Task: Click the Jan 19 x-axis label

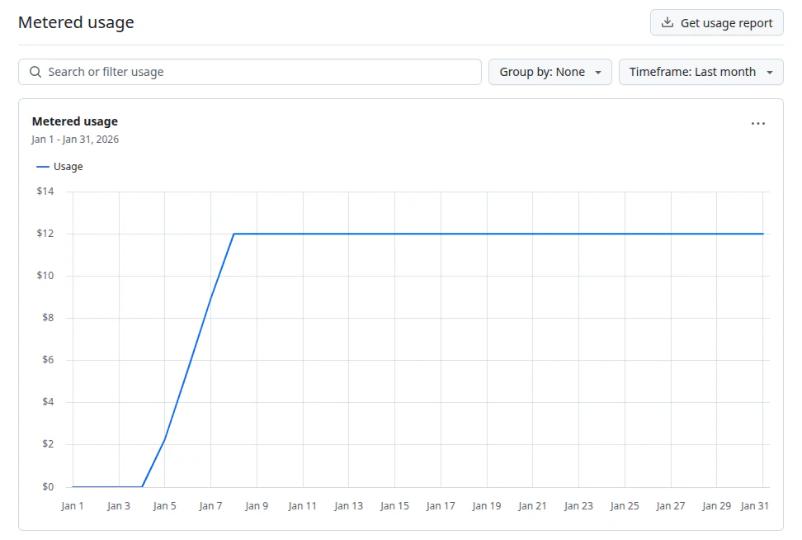Action: [487, 505]
